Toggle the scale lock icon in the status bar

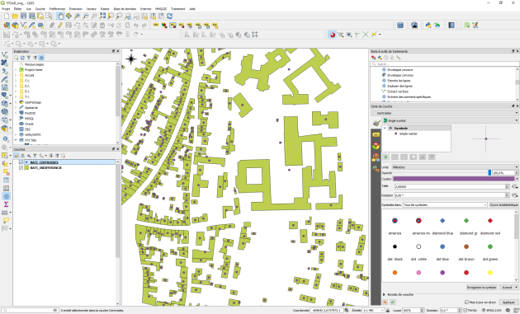coord(388,311)
